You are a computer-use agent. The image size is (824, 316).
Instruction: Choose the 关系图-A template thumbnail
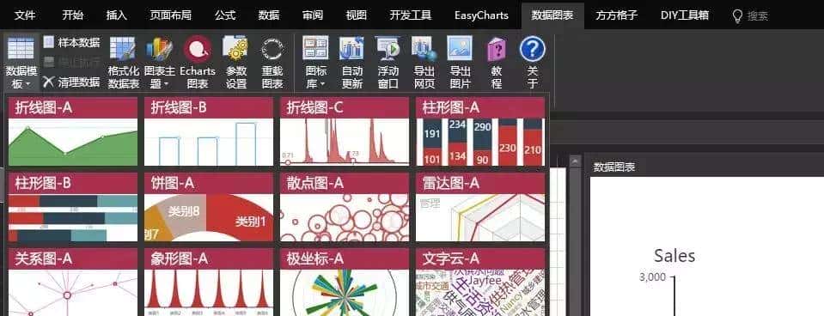pos(73,283)
